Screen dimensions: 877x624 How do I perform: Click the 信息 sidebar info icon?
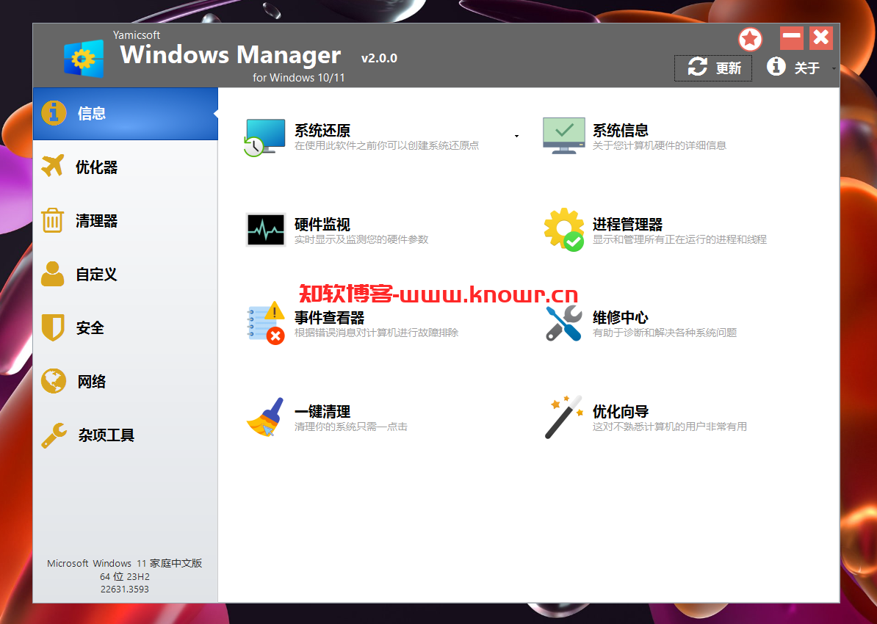54,113
